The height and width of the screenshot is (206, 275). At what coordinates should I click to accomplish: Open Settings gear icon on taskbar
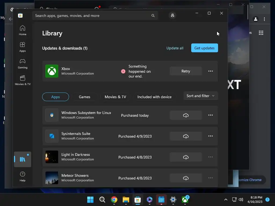173,200
